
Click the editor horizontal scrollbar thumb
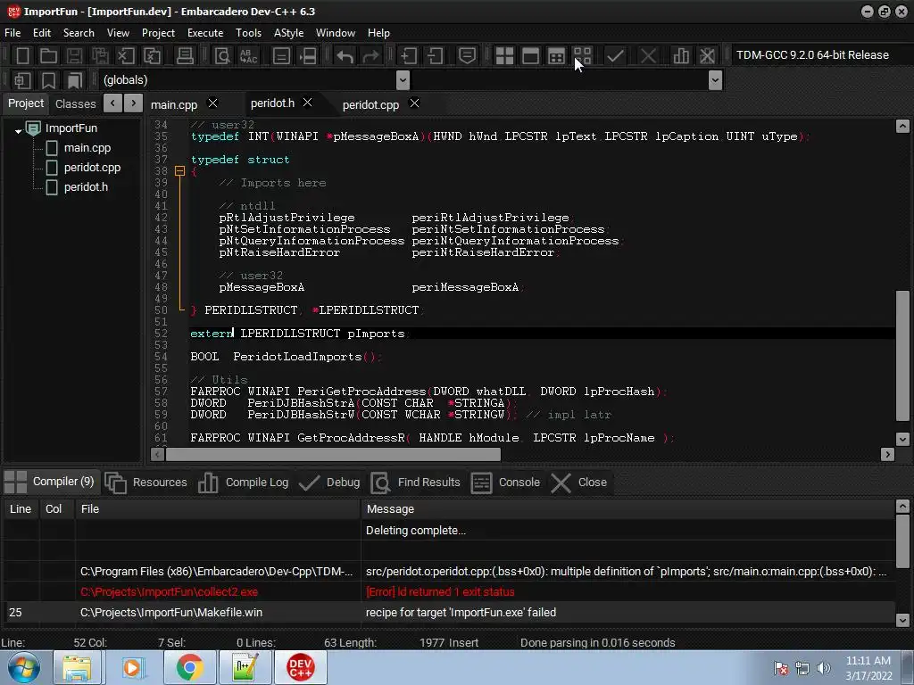[x=333, y=454]
